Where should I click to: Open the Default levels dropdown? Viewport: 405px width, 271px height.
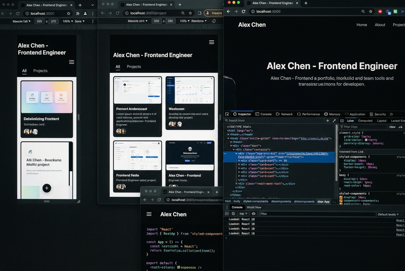tap(388, 214)
